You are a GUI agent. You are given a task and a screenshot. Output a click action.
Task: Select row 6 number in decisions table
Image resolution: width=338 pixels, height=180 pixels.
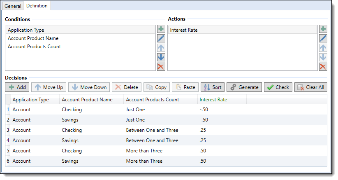[x=8, y=161]
